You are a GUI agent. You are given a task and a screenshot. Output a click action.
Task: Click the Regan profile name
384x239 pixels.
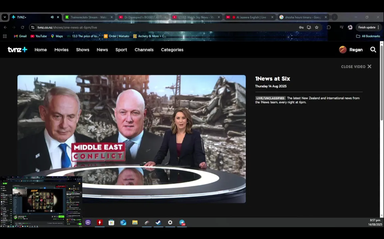[356, 49]
